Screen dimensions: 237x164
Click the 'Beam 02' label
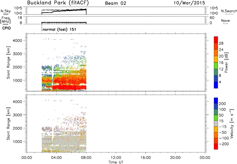tap(116, 3)
